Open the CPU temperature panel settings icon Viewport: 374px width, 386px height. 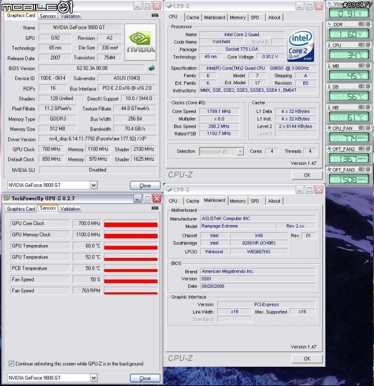click(x=362, y=45)
